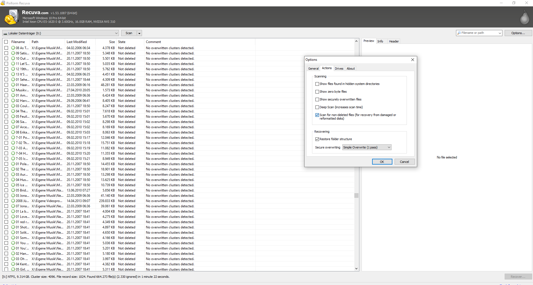Click the Piriform Recuva title bar app icon
The height and width of the screenshot is (285, 533).
3,3
